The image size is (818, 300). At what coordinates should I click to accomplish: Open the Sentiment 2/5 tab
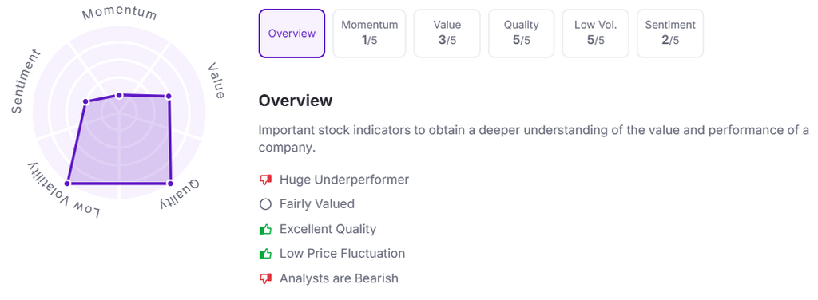(x=670, y=34)
